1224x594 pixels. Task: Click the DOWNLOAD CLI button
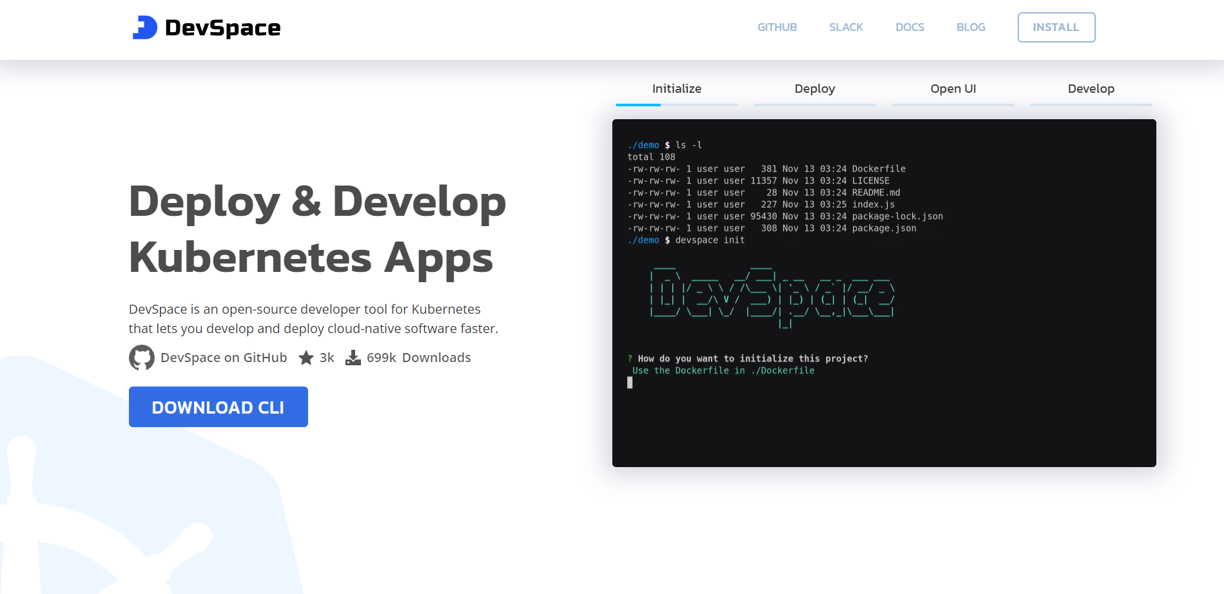coord(218,407)
